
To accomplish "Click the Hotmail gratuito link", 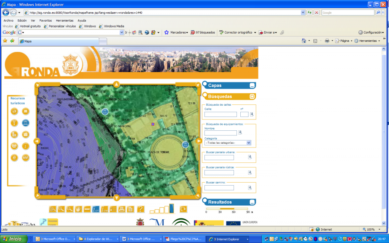I will pyautogui.click(x=30, y=26).
